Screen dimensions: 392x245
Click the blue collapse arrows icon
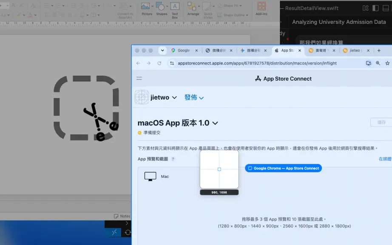pyautogui.click(x=114, y=233)
